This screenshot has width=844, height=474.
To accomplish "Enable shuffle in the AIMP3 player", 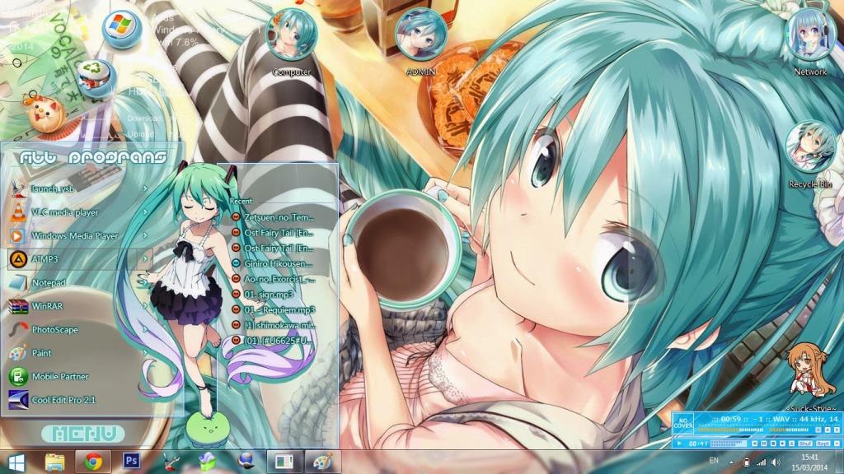I will [804, 444].
